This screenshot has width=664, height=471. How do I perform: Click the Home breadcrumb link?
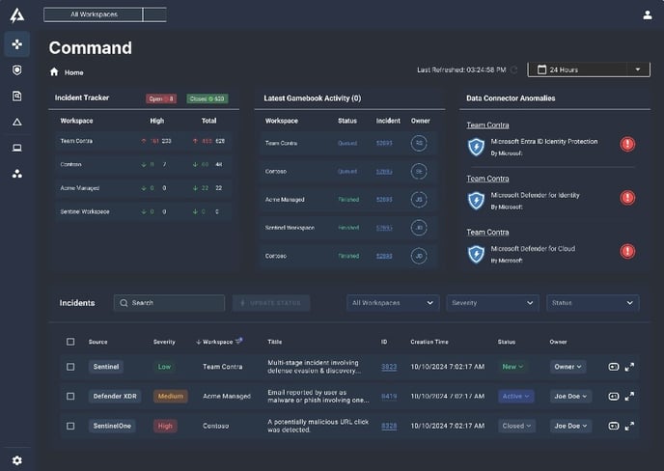73,72
